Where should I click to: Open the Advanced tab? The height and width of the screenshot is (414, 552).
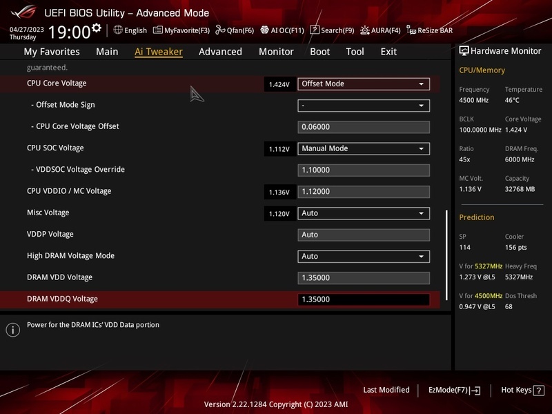(x=220, y=52)
